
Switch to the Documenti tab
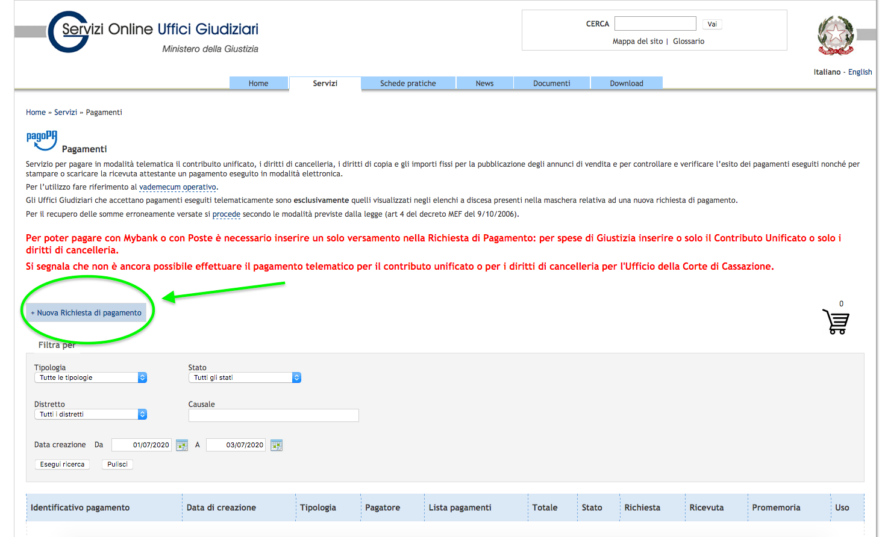[551, 83]
